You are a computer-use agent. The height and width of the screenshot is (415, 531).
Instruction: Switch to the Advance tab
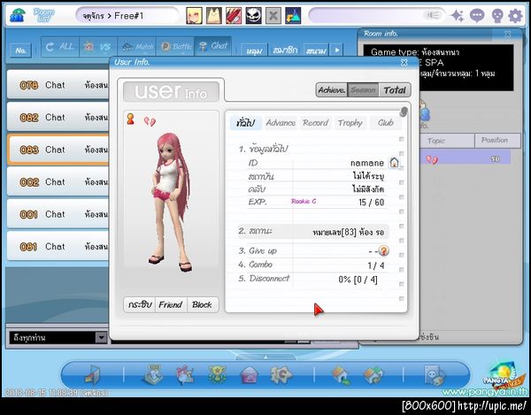pos(281,122)
